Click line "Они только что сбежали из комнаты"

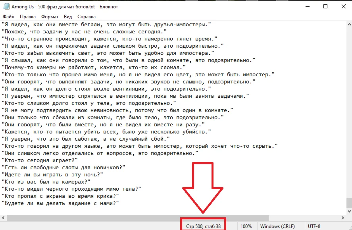coord(113,118)
